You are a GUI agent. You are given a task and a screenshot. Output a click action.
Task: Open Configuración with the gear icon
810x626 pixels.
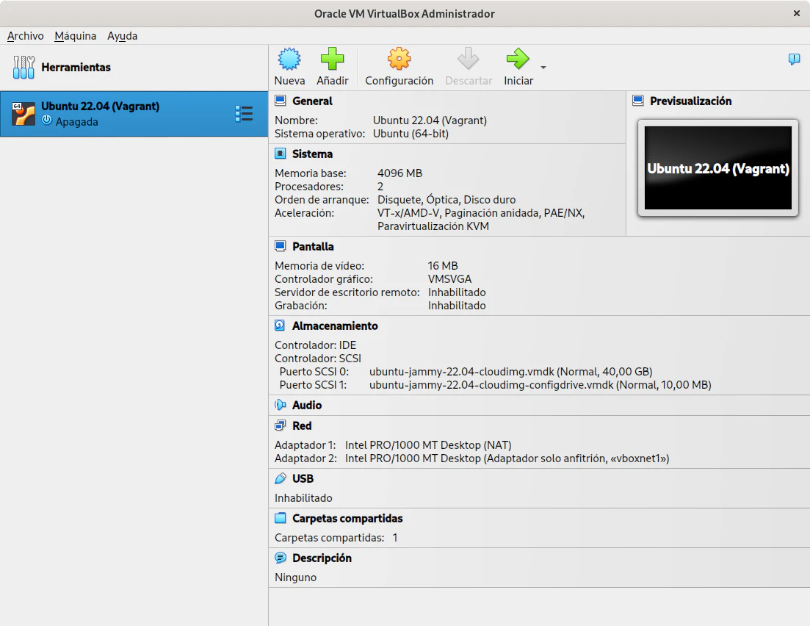(x=399, y=60)
